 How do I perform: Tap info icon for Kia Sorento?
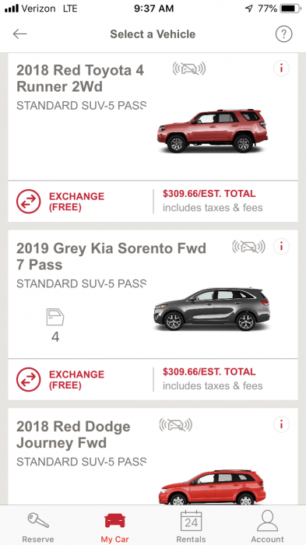pos(281,247)
